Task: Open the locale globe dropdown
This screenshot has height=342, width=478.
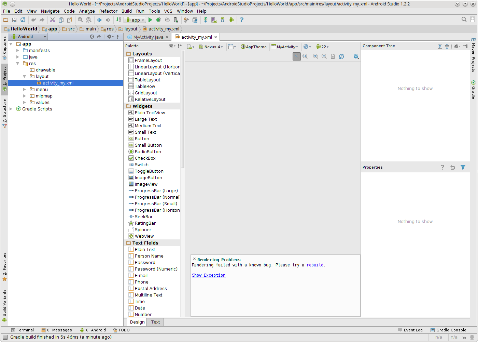Action: click(307, 47)
